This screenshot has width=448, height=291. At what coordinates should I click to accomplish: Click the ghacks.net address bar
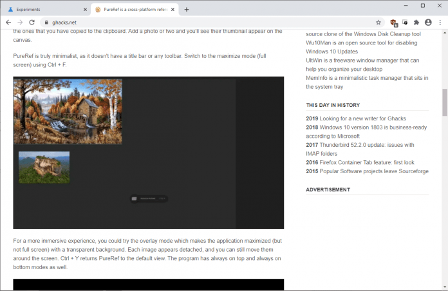pyautogui.click(x=193, y=22)
